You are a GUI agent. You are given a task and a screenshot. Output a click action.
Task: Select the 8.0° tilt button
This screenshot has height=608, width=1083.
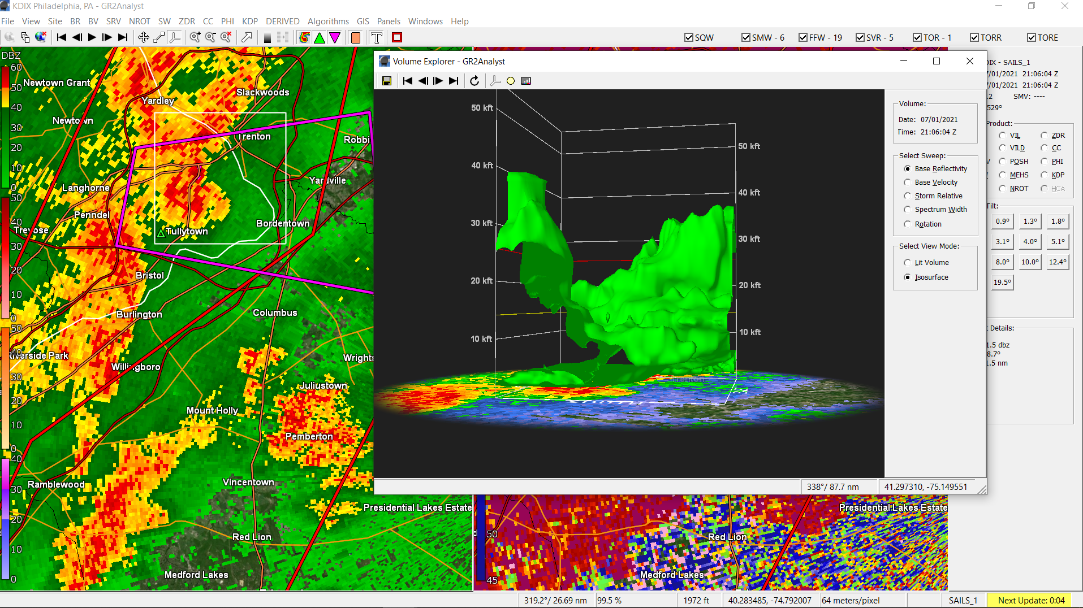[1003, 262]
